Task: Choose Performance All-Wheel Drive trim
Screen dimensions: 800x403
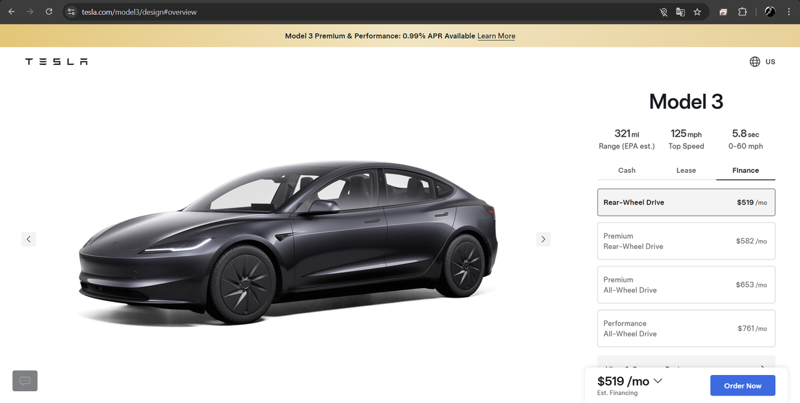Action: click(686, 328)
